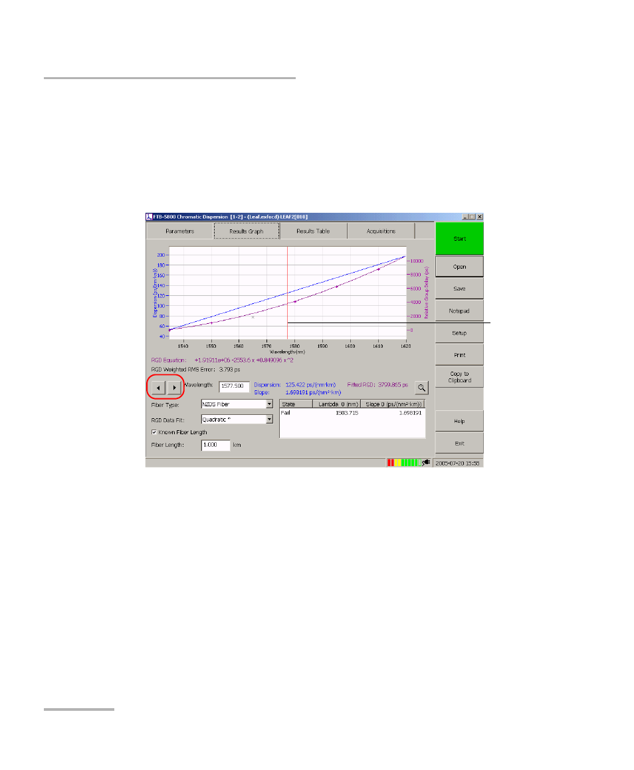
Task: Click the magnifier zoom icon
Action: click(421, 388)
